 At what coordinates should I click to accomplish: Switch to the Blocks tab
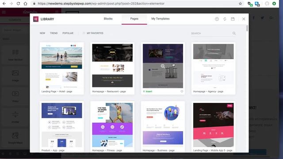click(x=108, y=19)
